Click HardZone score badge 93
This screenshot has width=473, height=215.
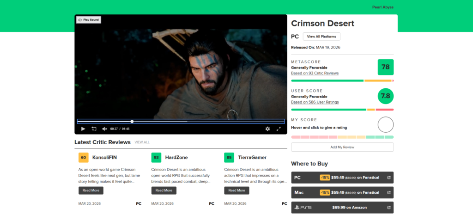coord(156,158)
